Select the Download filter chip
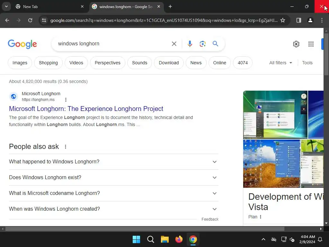Viewport: 329px width, 247px height. click(x=169, y=63)
